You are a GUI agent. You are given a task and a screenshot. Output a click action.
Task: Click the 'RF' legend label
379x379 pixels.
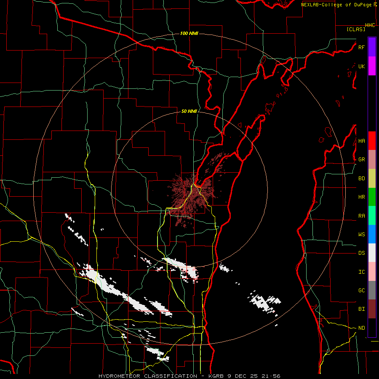tap(361, 47)
